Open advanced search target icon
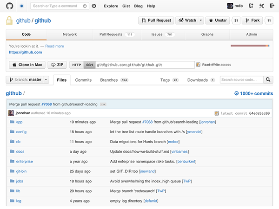The image size is (279, 209). 94,6
